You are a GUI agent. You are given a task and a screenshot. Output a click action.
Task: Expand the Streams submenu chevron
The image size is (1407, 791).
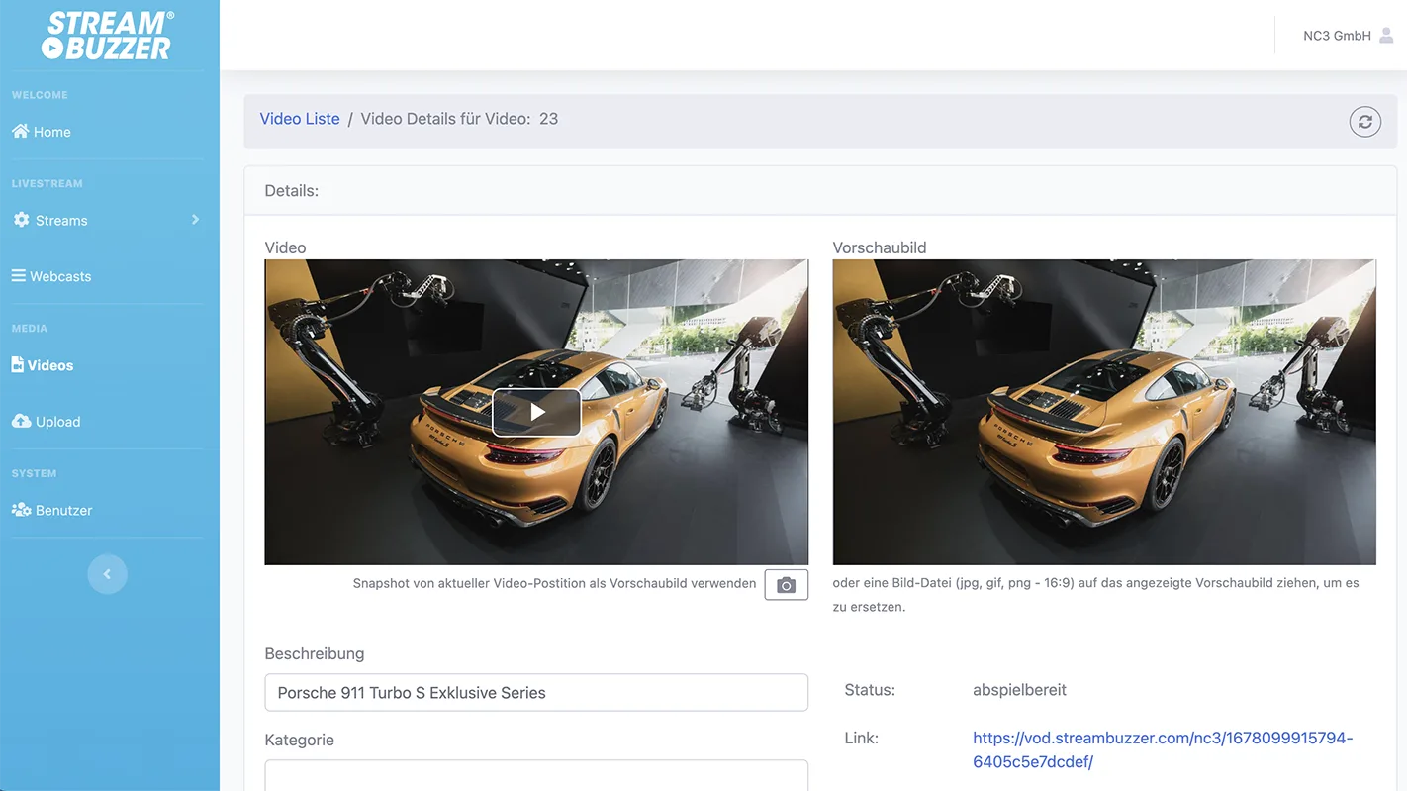[x=195, y=220]
